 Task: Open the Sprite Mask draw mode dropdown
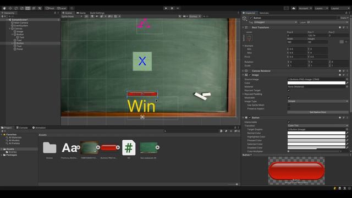pos(71,16)
